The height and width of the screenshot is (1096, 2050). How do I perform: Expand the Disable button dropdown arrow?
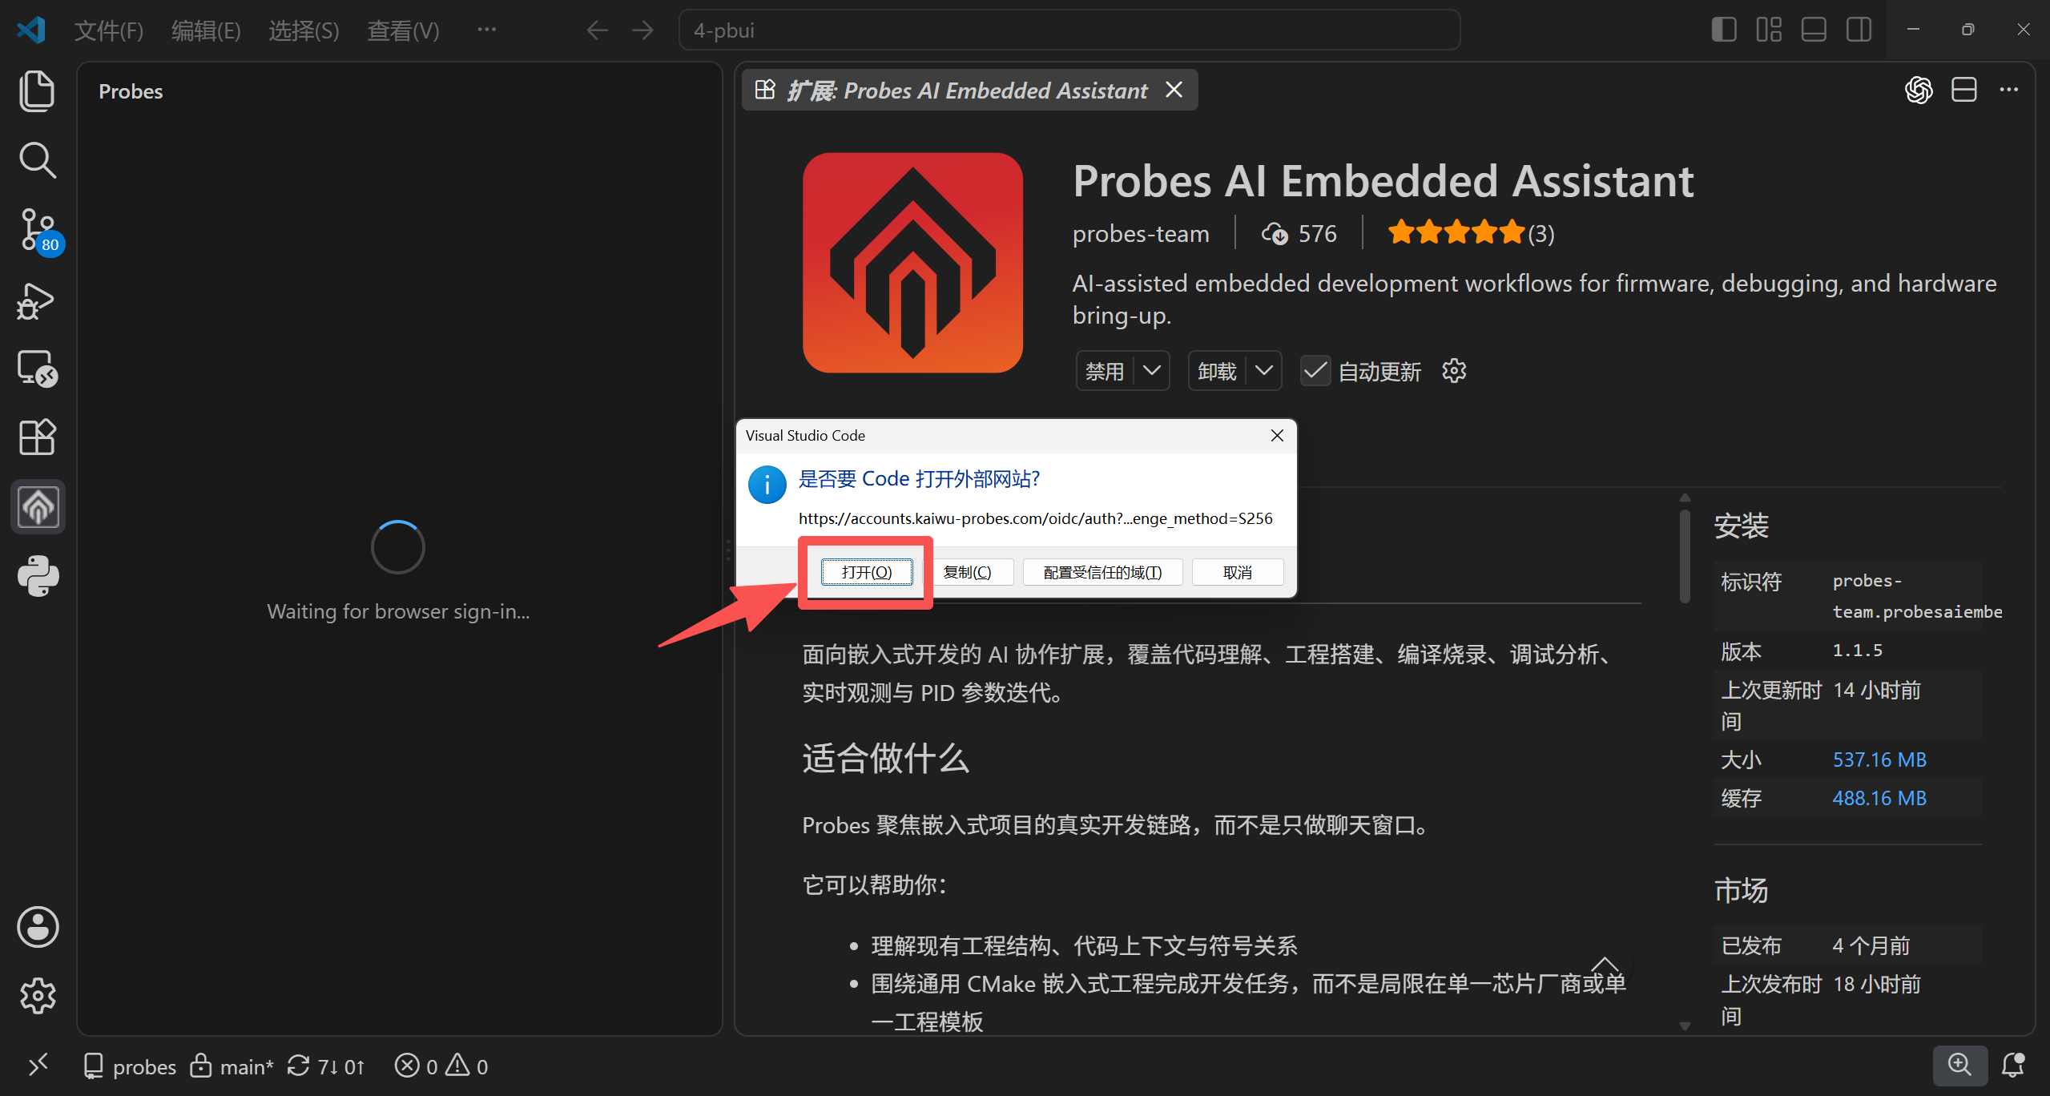coord(1152,371)
